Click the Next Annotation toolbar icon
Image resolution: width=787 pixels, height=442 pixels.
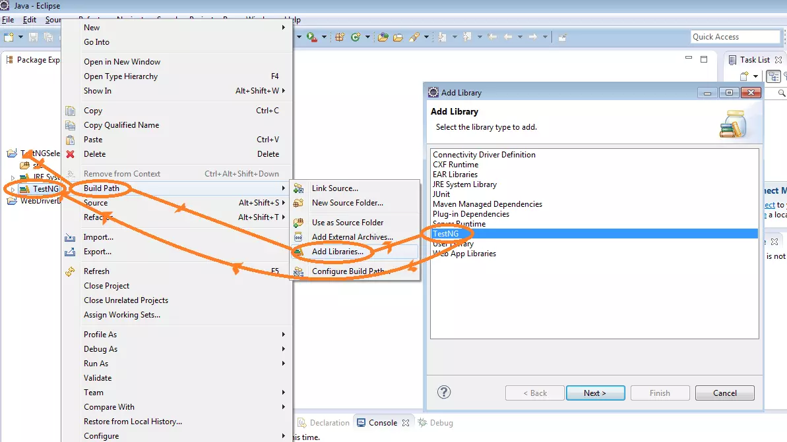coord(442,37)
